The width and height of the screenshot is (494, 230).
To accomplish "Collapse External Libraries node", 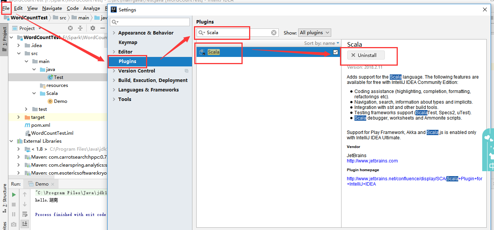I will (11, 141).
